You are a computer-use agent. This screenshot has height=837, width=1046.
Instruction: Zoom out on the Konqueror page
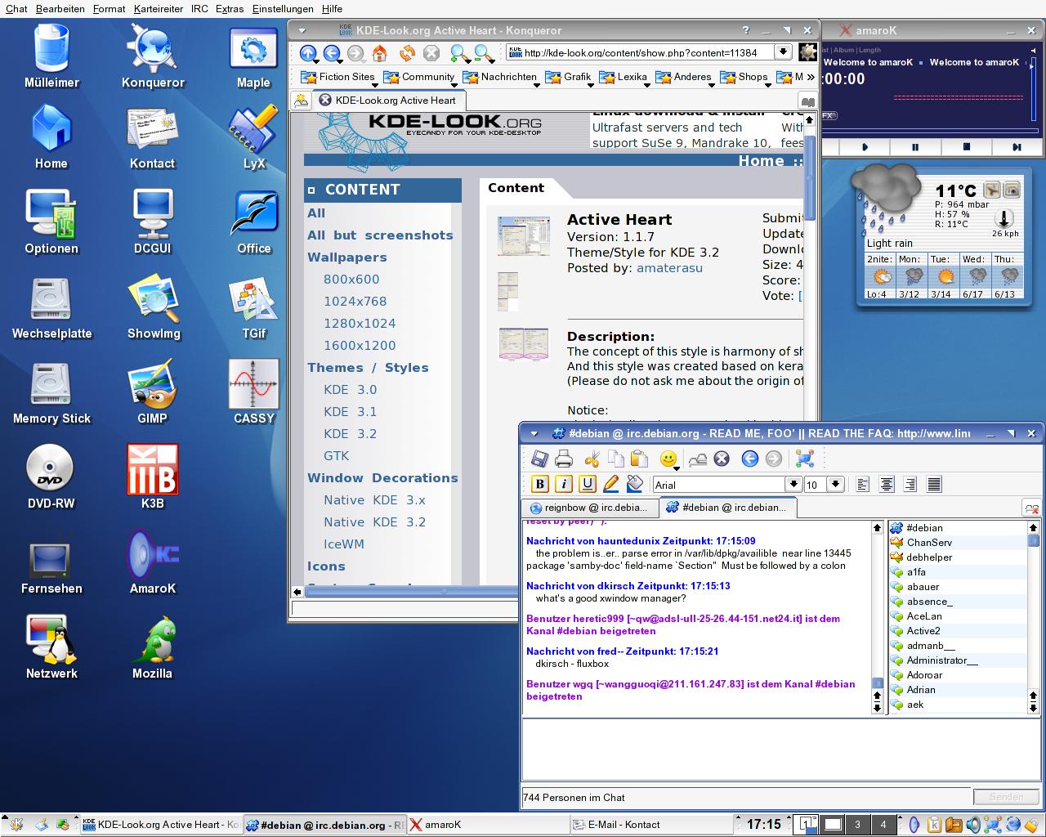pos(485,53)
